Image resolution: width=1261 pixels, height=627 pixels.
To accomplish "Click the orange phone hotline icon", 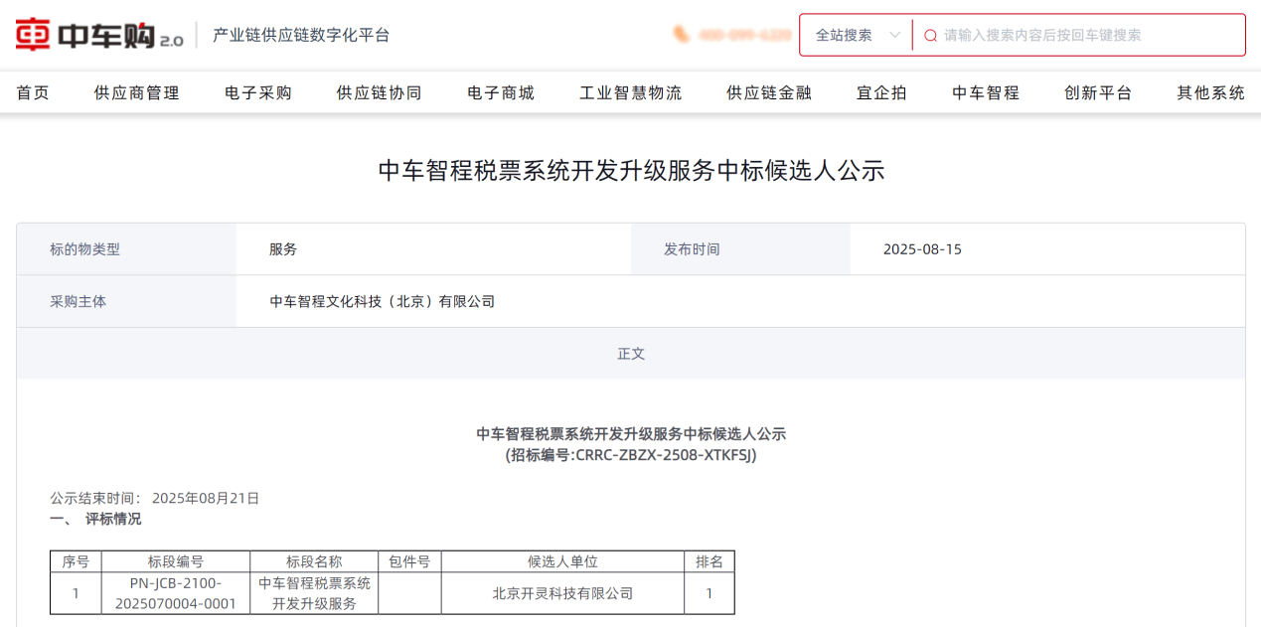I will click(x=682, y=35).
